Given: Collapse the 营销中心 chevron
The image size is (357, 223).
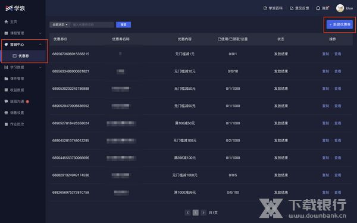Looking at the screenshot, I should point(40,45).
